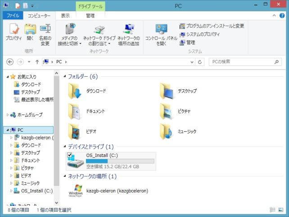The height and width of the screenshot is (217, 289).
Task: Open Control Panel (コントロール パネルを開く)
Action: [161, 35]
